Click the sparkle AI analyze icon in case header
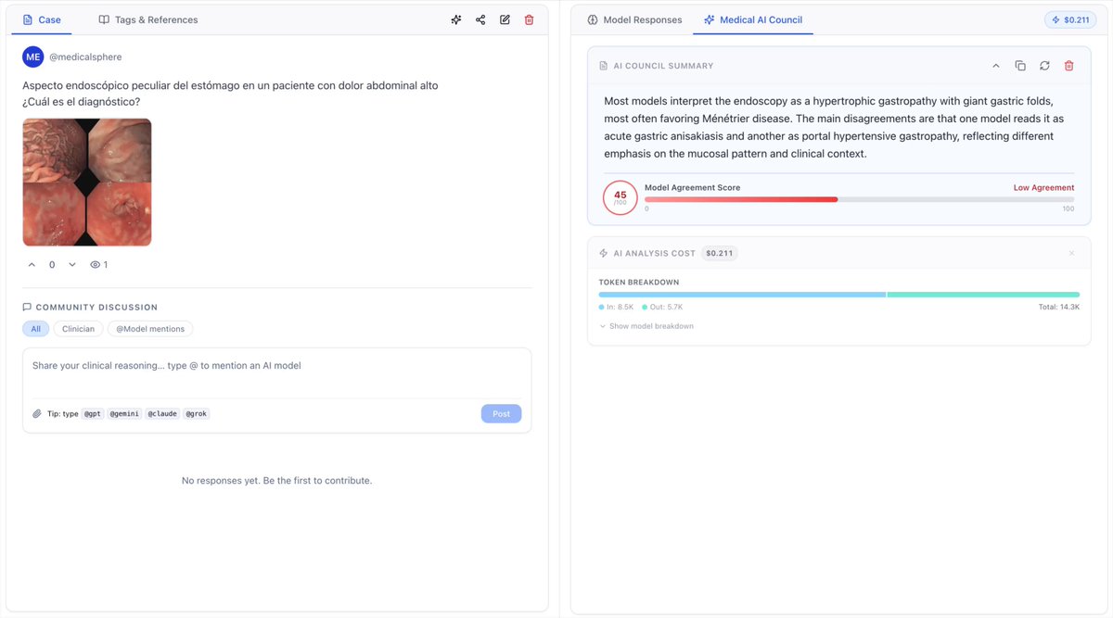The image size is (1113, 618). [x=456, y=19]
